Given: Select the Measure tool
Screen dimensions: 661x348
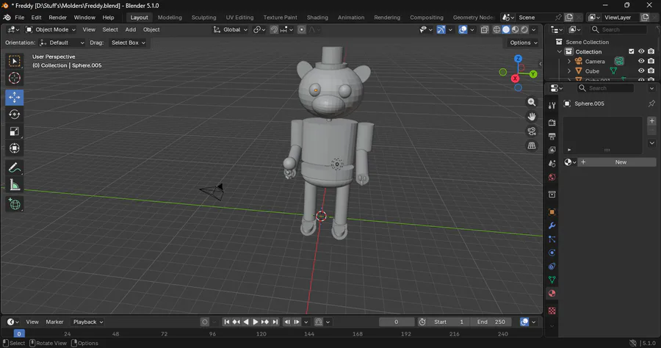Looking at the screenshot, I should [15, 185].
